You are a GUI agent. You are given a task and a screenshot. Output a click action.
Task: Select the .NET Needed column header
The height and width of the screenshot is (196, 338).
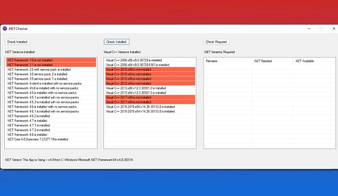coord(273,61)
